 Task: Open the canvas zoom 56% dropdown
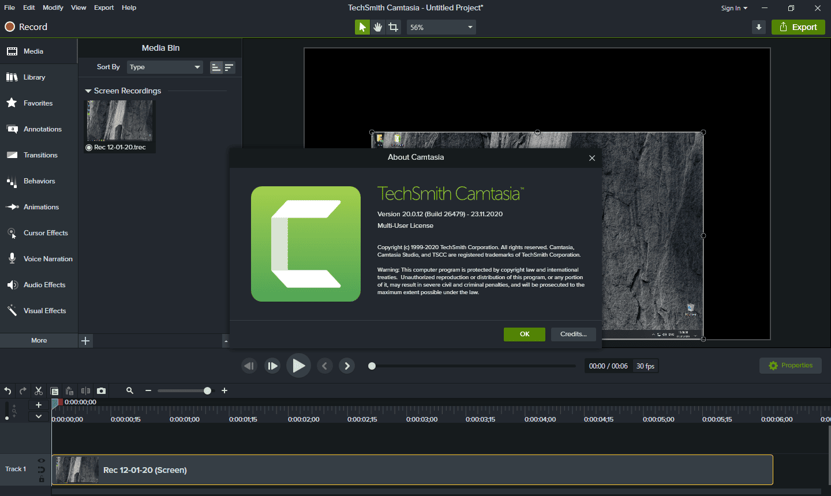pos(441,27)
